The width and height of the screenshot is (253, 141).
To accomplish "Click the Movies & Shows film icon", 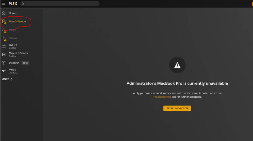I will tap(4, 55).
